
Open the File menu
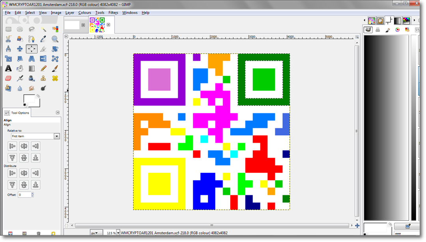click(x=7, y=13)
